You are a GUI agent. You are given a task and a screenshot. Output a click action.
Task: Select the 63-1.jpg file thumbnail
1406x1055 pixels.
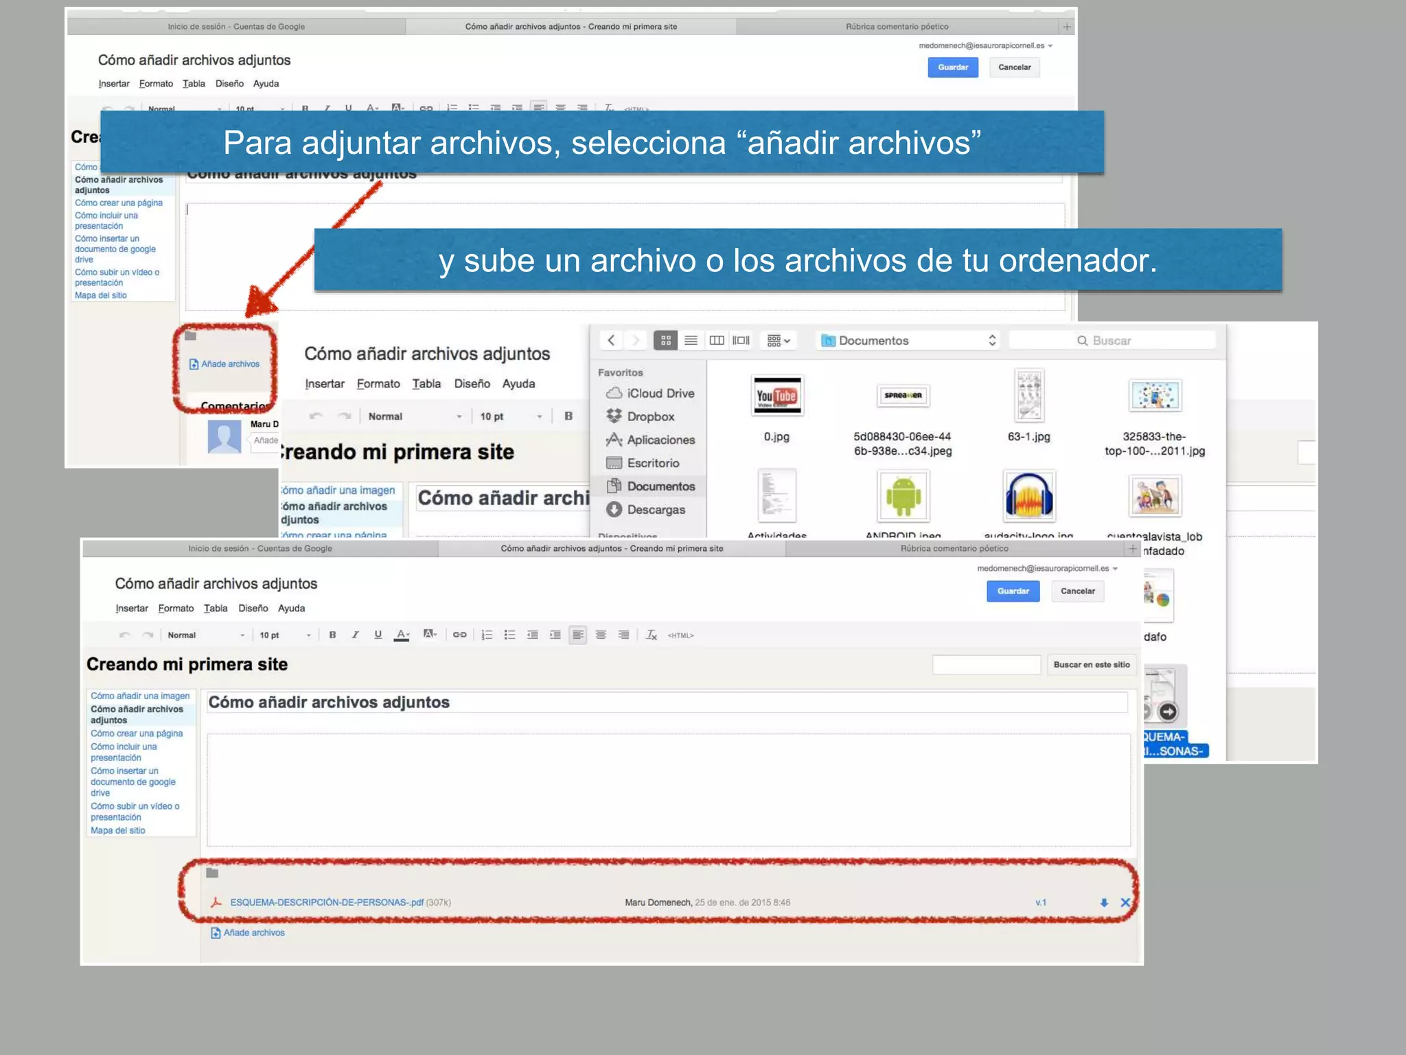coord(1029,396)
